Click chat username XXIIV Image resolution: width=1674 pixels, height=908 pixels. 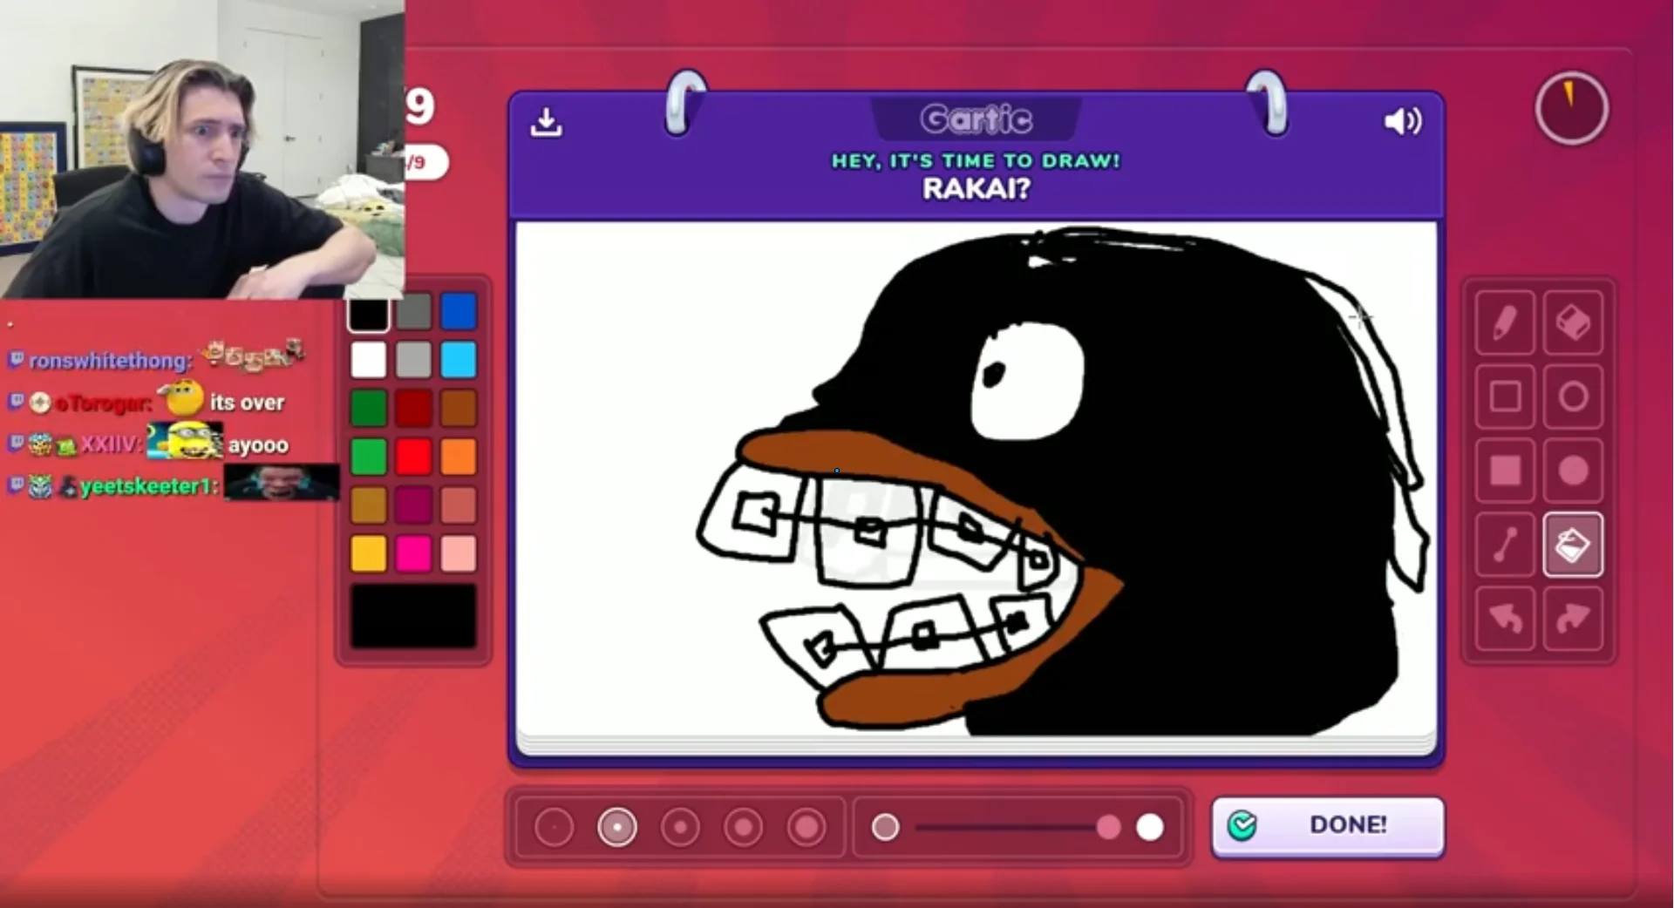109,444
